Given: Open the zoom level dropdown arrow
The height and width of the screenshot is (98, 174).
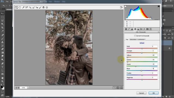Looking at the screenshot, I should tap(28, 88).
